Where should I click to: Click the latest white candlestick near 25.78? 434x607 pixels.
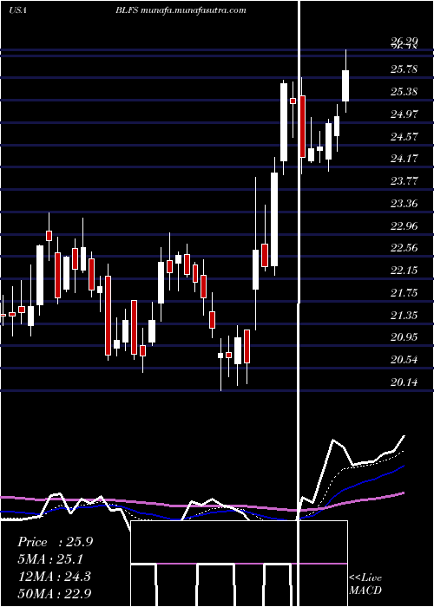point(345,86)
